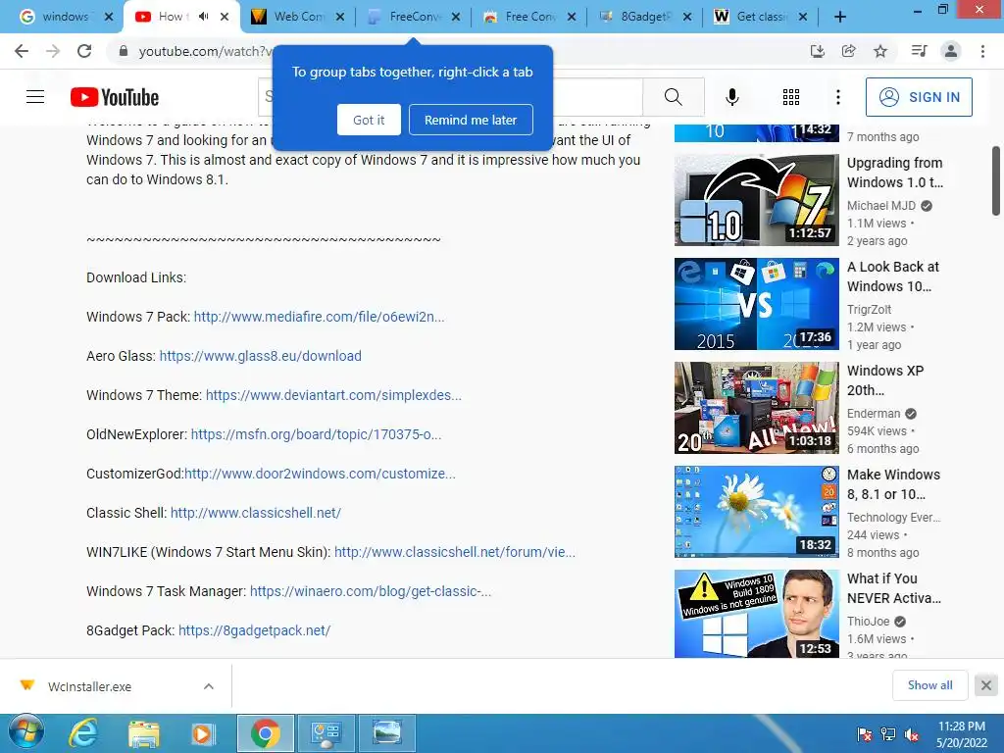Click the forward navigation arrow
This screenshot has height=753, width=1004.
pos(53,51)
